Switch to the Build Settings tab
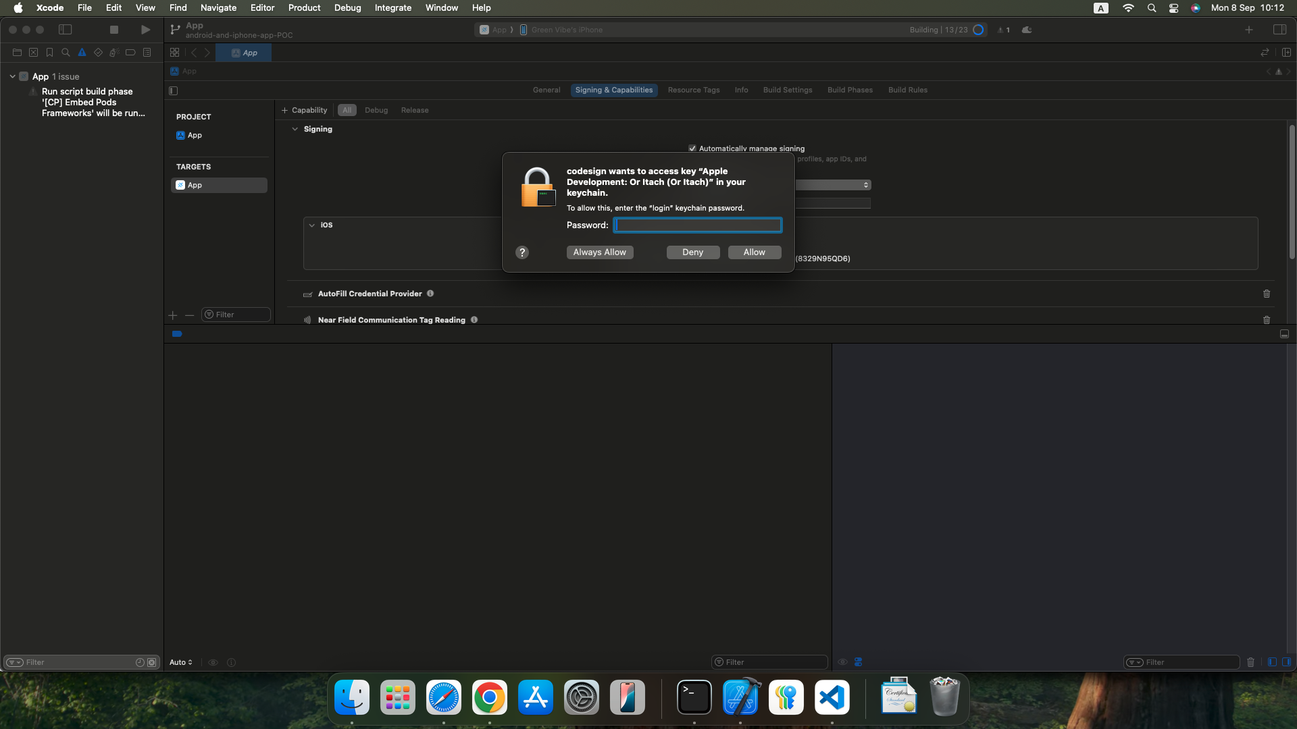 point(788,90)
